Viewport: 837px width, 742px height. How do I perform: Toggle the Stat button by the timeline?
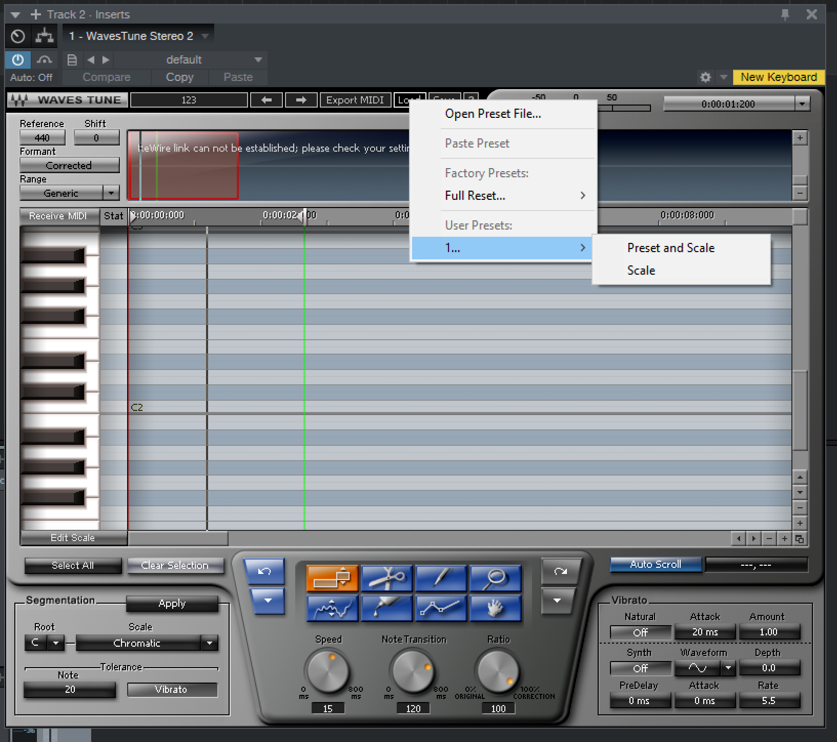(113, 216)
